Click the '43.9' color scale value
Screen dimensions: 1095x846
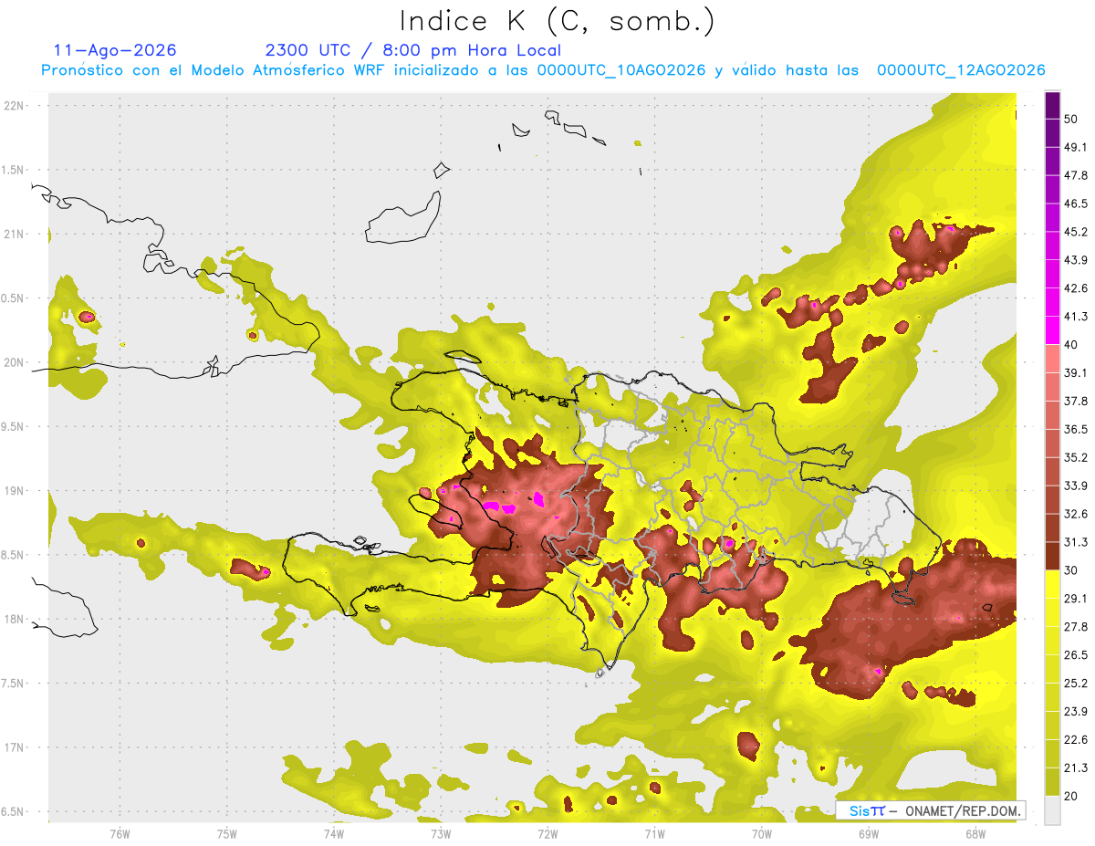(x=1075, y=260)
